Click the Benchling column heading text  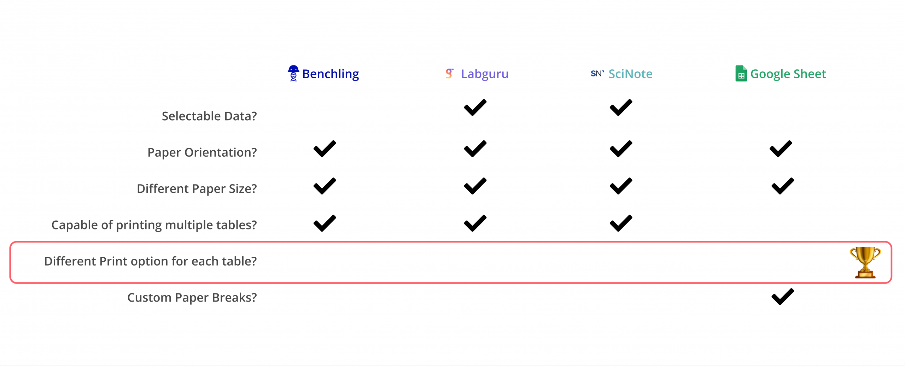331,74
